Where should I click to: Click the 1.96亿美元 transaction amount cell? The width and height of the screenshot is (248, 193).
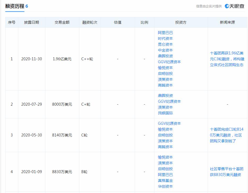(62, 59)
